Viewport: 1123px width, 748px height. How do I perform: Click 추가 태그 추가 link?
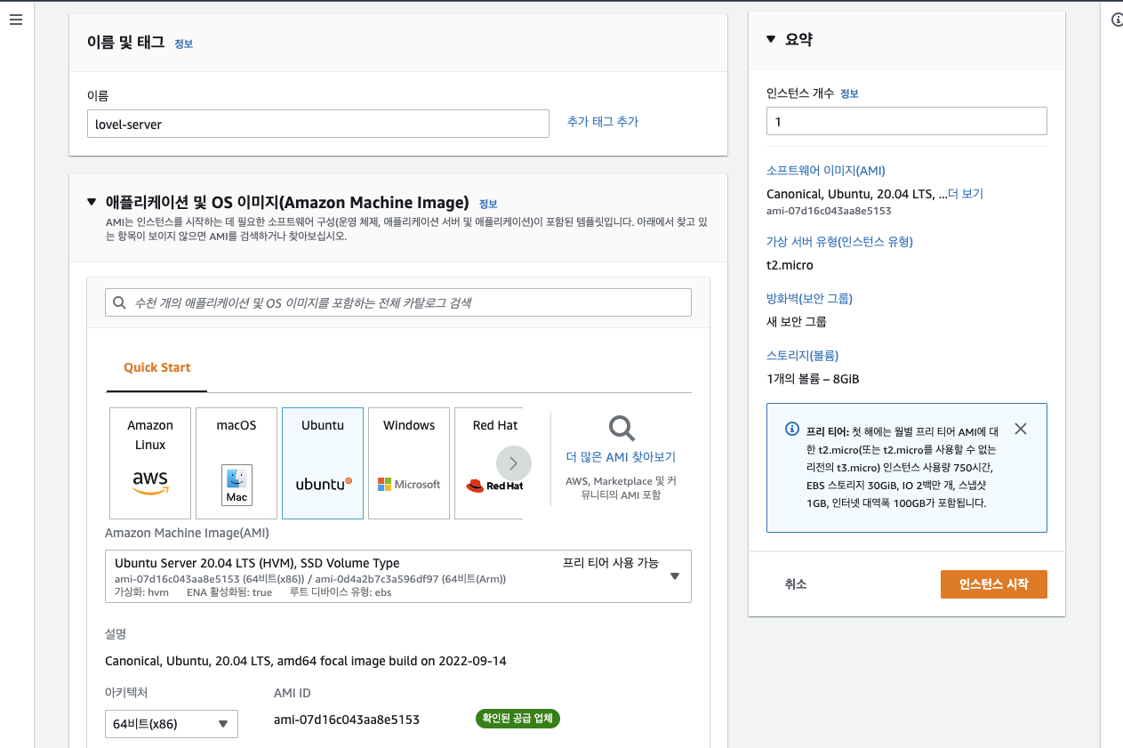(603, 122)
